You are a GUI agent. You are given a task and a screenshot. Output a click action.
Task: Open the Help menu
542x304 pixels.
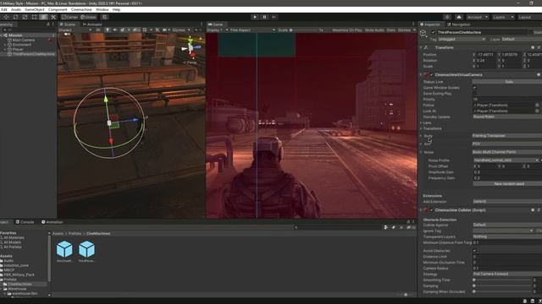[116, 9]
